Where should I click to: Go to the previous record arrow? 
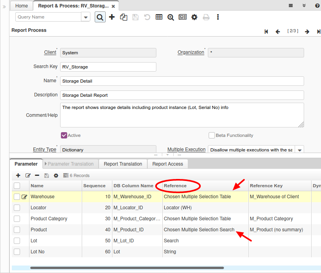[x=278, y=31]
